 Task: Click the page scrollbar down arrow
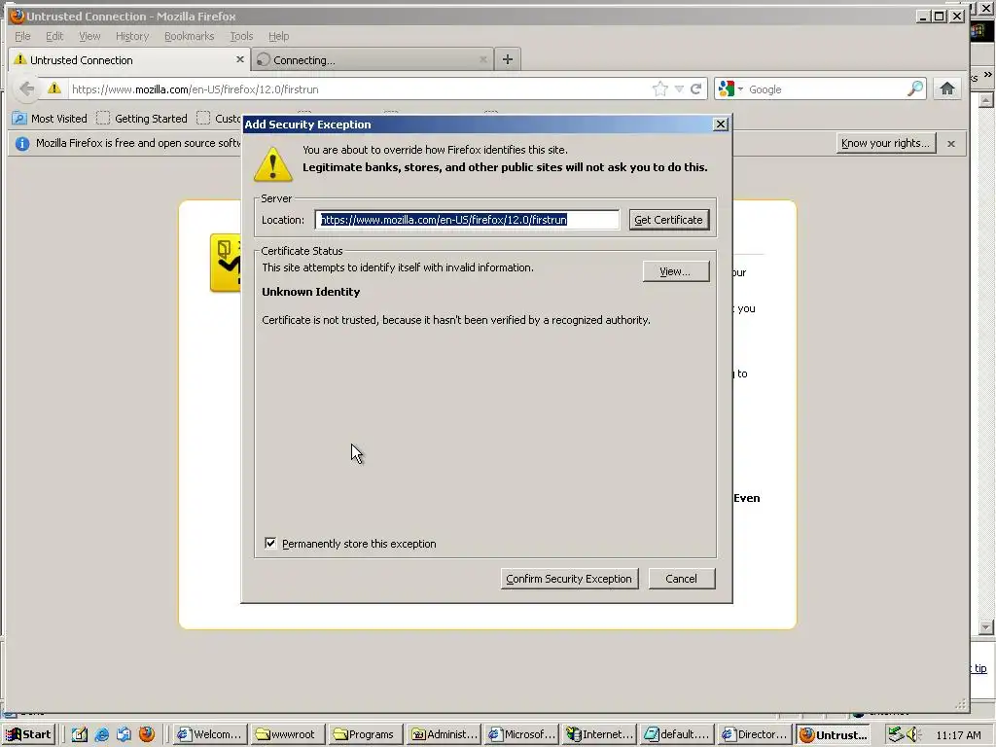(x=986, y=627)
